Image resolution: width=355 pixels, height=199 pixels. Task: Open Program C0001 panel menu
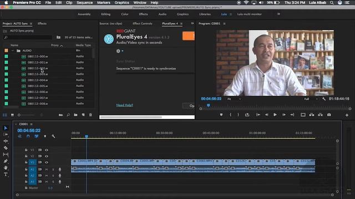224,24
